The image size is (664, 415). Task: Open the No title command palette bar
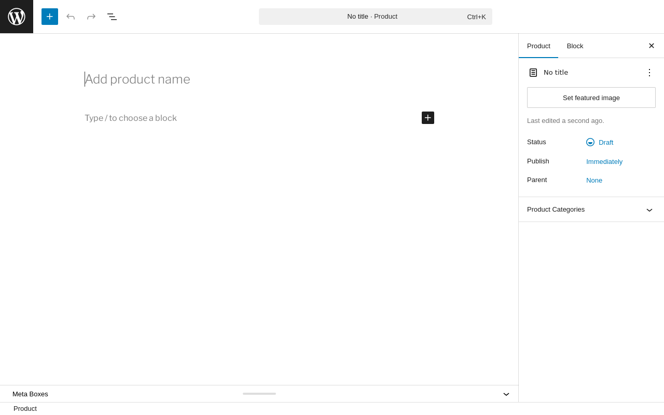point(375,17)
